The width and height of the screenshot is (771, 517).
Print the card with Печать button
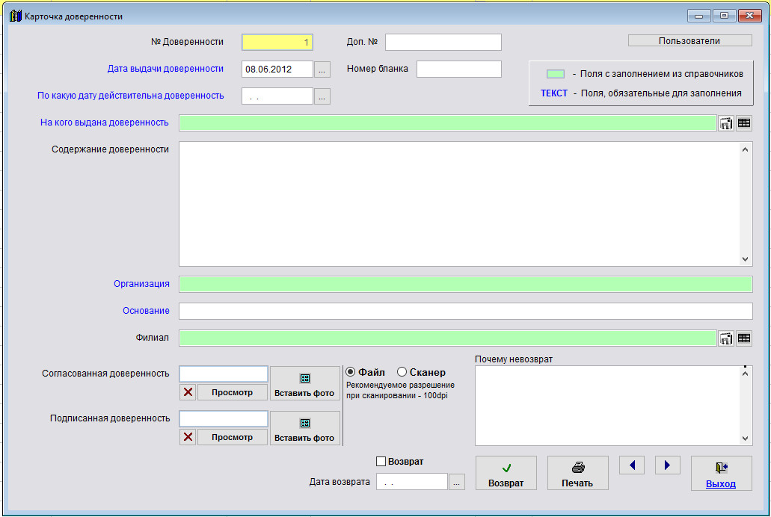point(578,473)
